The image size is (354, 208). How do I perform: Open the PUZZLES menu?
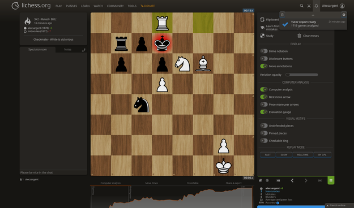71,6
